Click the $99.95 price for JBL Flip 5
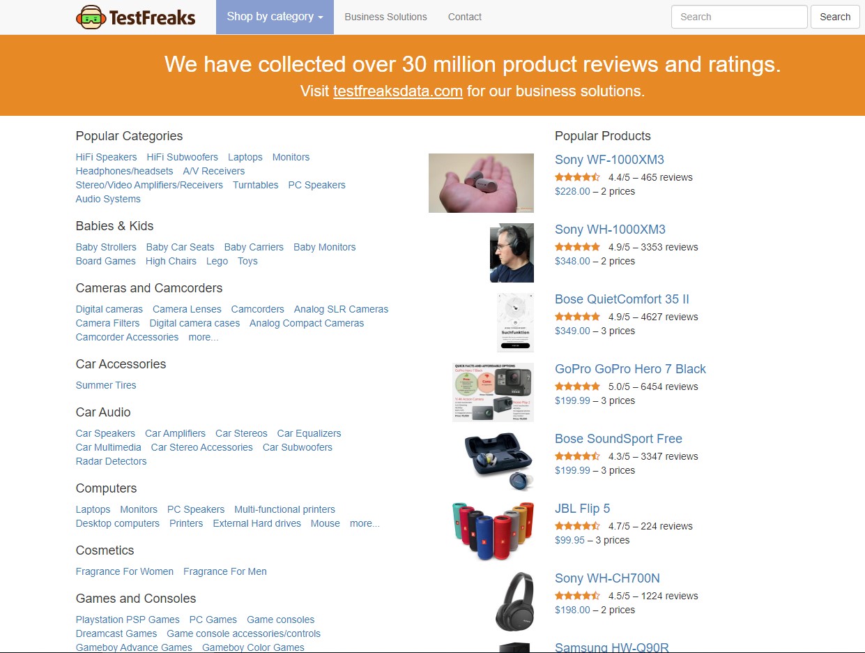The width and height of the screenshot is (865, 653). pyautogui.click(x=569, y=540)
